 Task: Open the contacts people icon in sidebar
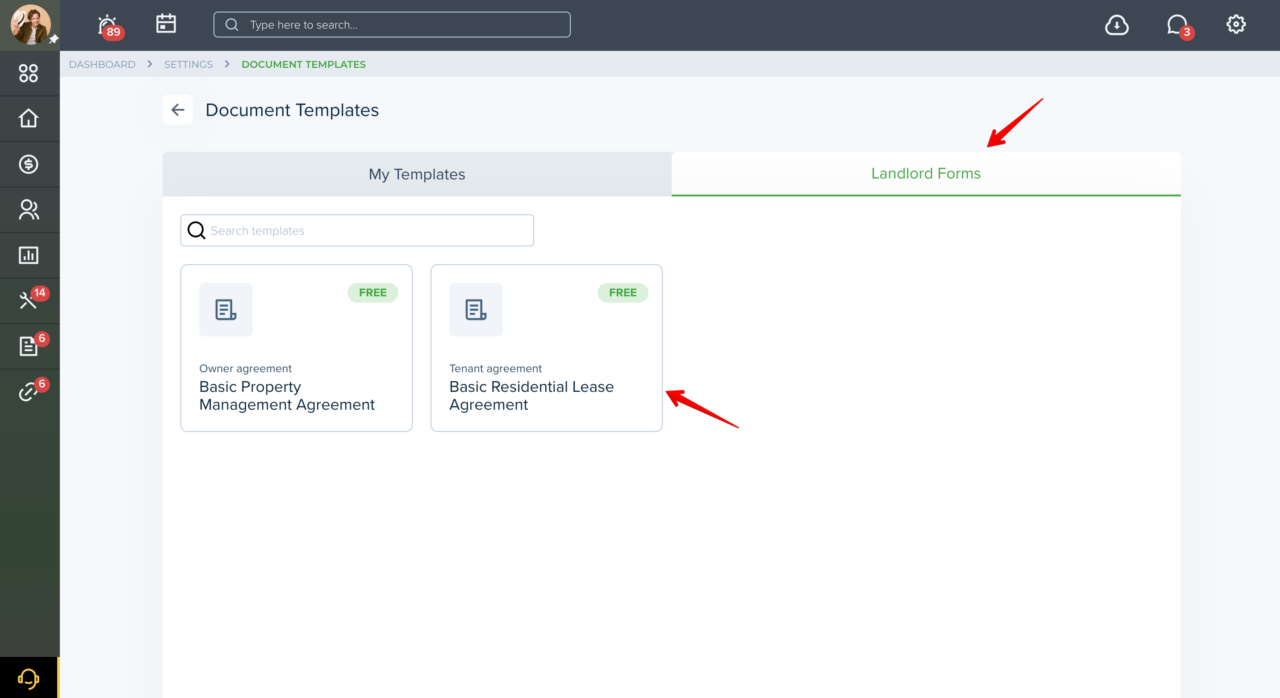[28, 209]
